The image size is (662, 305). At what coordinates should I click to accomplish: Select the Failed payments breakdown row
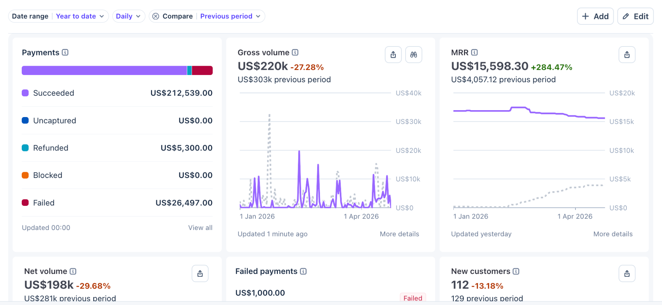pyautogui.click(x=117, y=203)
